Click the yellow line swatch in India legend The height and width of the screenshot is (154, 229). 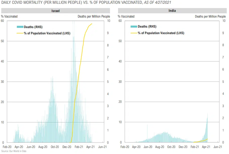tap(134, 33)
